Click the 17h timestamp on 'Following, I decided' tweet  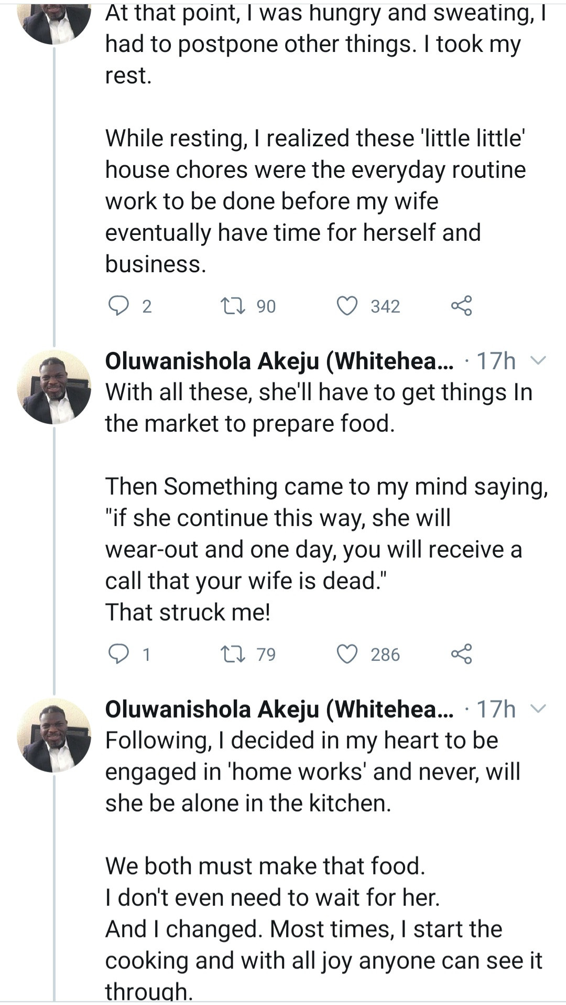[x=496, y=709]
